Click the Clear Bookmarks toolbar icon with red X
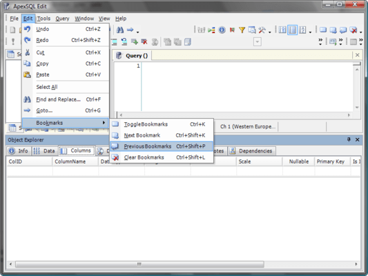The height and width of the screenshot is (276, 368). click(354, 30)
